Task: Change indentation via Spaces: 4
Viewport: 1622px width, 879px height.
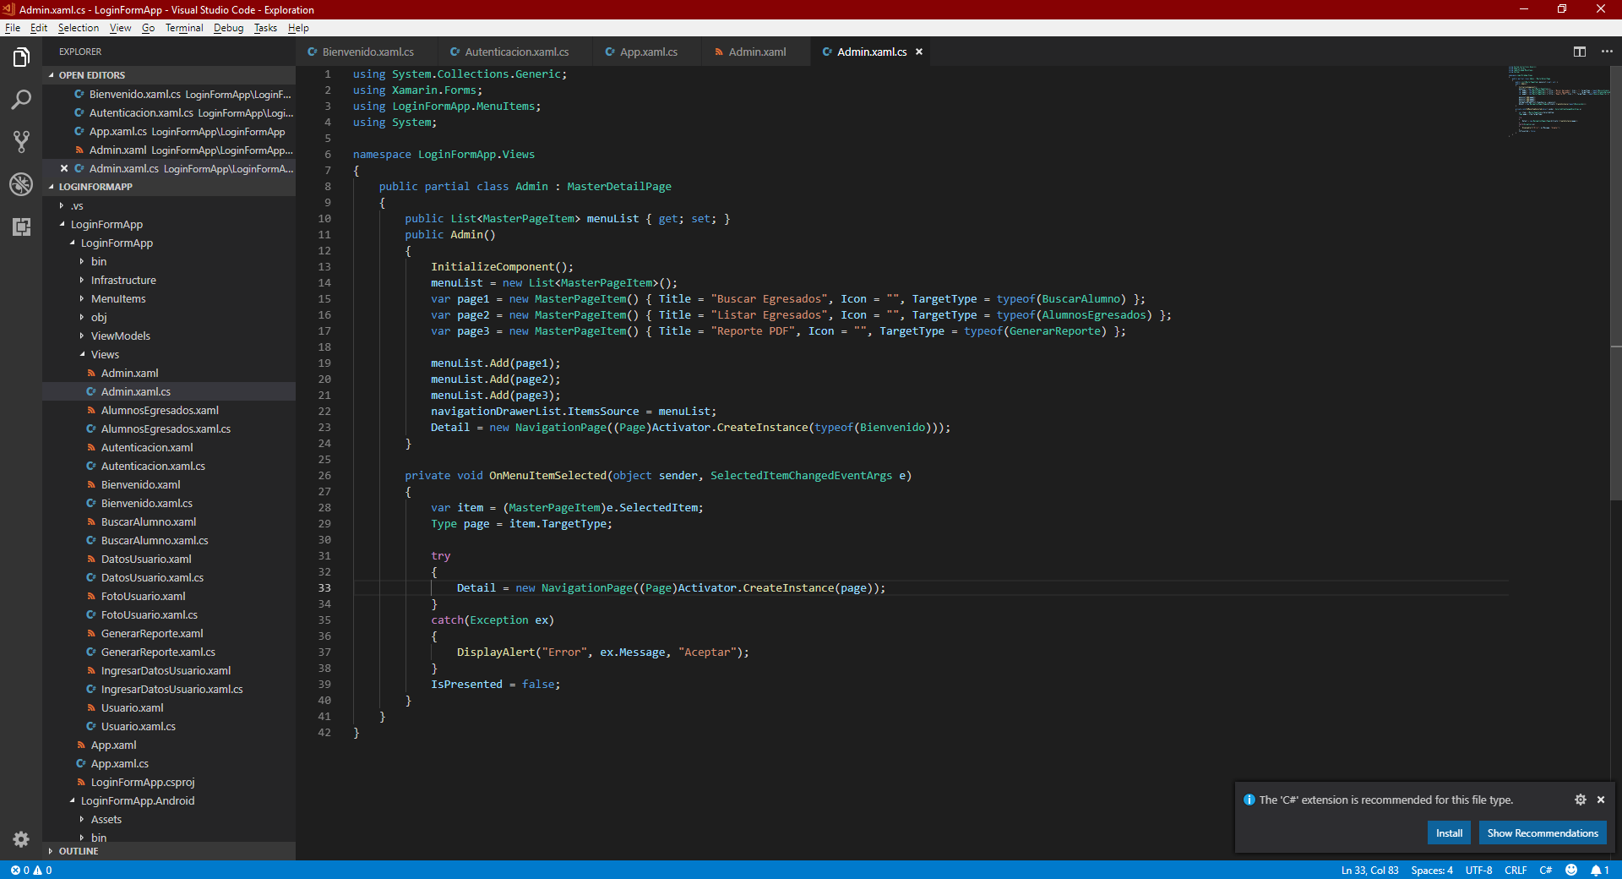Action: (1432, 870)
